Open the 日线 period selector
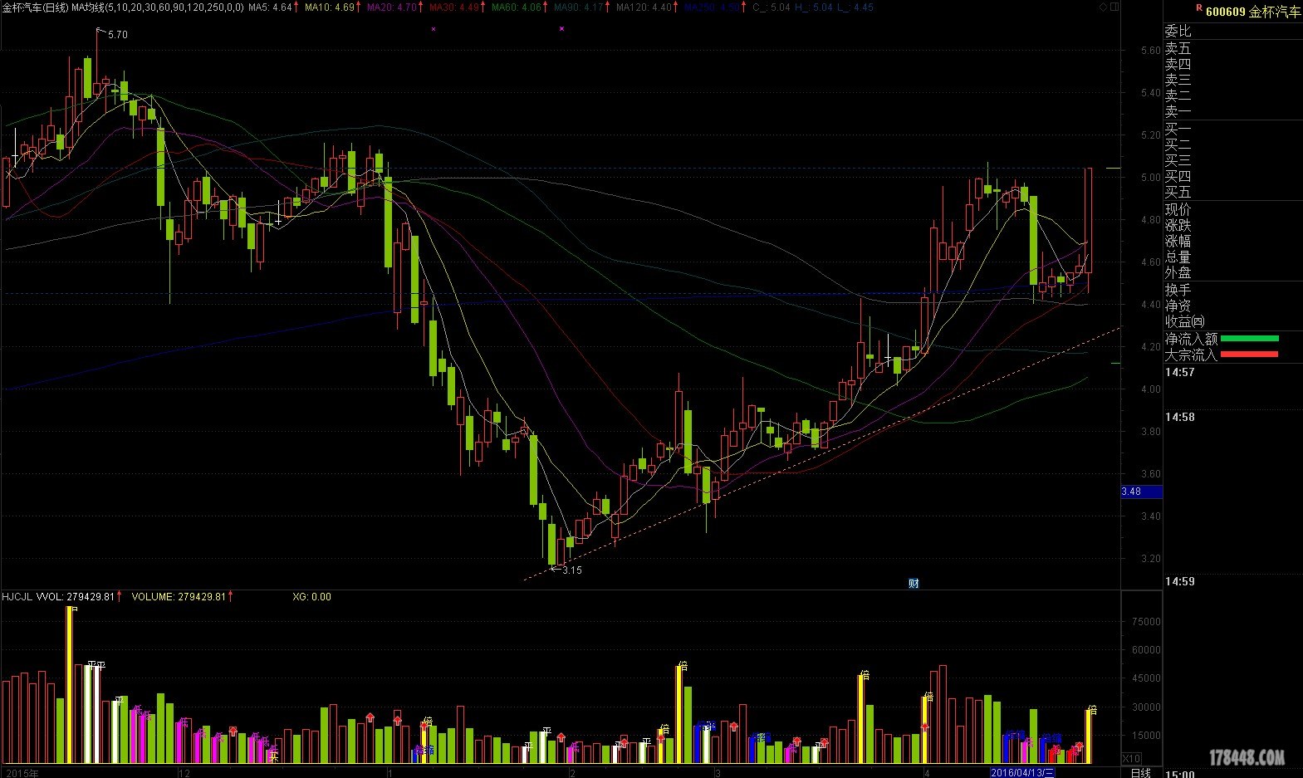The image size is (1303, 778). (1141, 772)
